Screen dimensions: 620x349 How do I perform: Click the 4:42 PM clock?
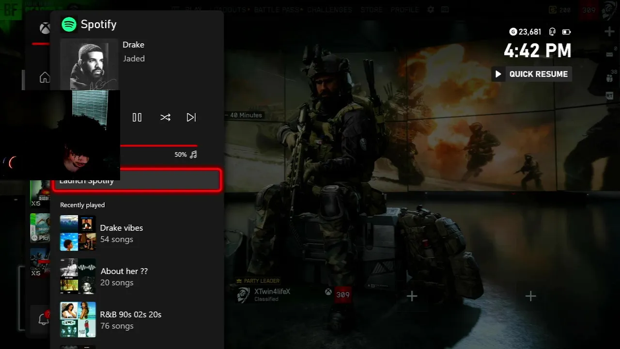pyautogui.click(x=537, y=51)
